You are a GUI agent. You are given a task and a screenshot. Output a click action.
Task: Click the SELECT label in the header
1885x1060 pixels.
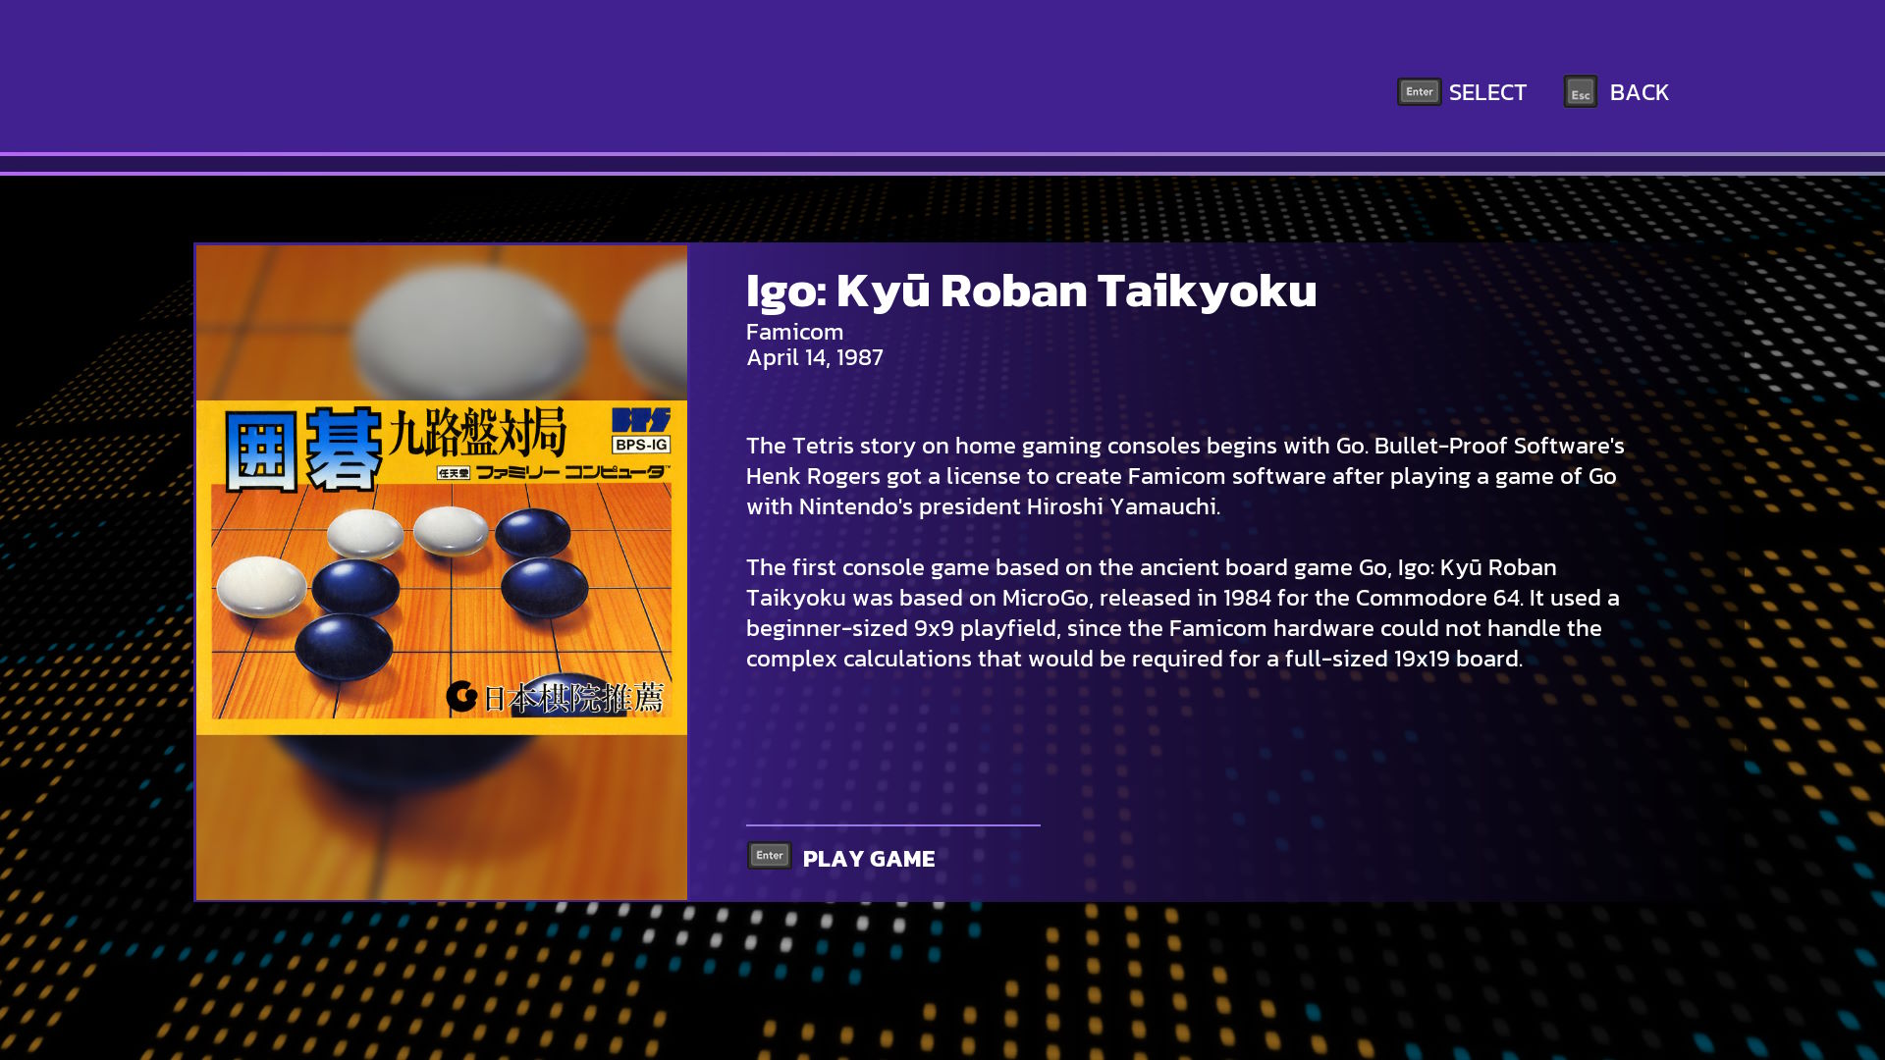(1486, 92)
